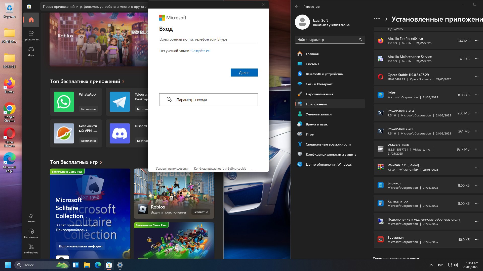This screenshot has width=483, height=271.
Task: Click the Discord app icon
Action: (x=120, y=133)
